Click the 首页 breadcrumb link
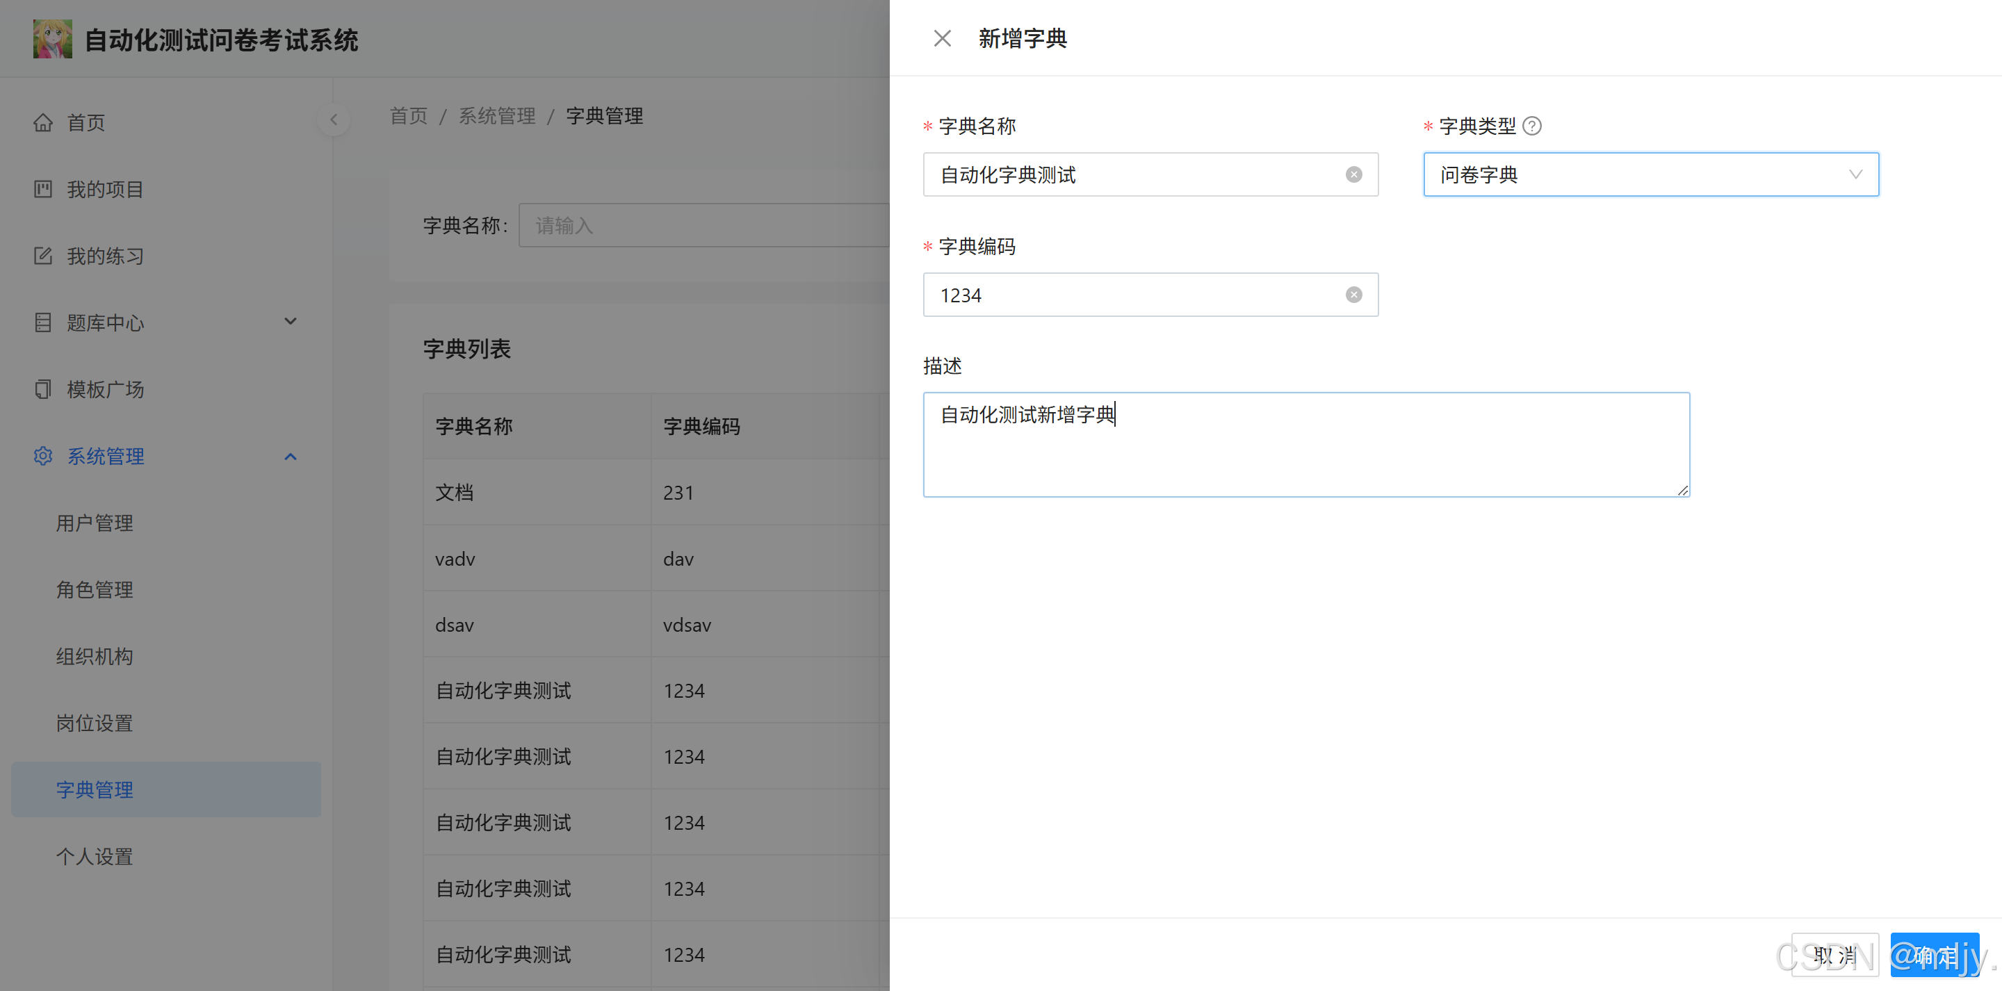Image resolution: width=2002 pixels, height=991 pixels. tap(408, 117)
